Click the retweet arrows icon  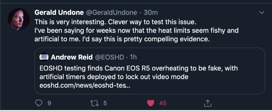click(95, 103)
